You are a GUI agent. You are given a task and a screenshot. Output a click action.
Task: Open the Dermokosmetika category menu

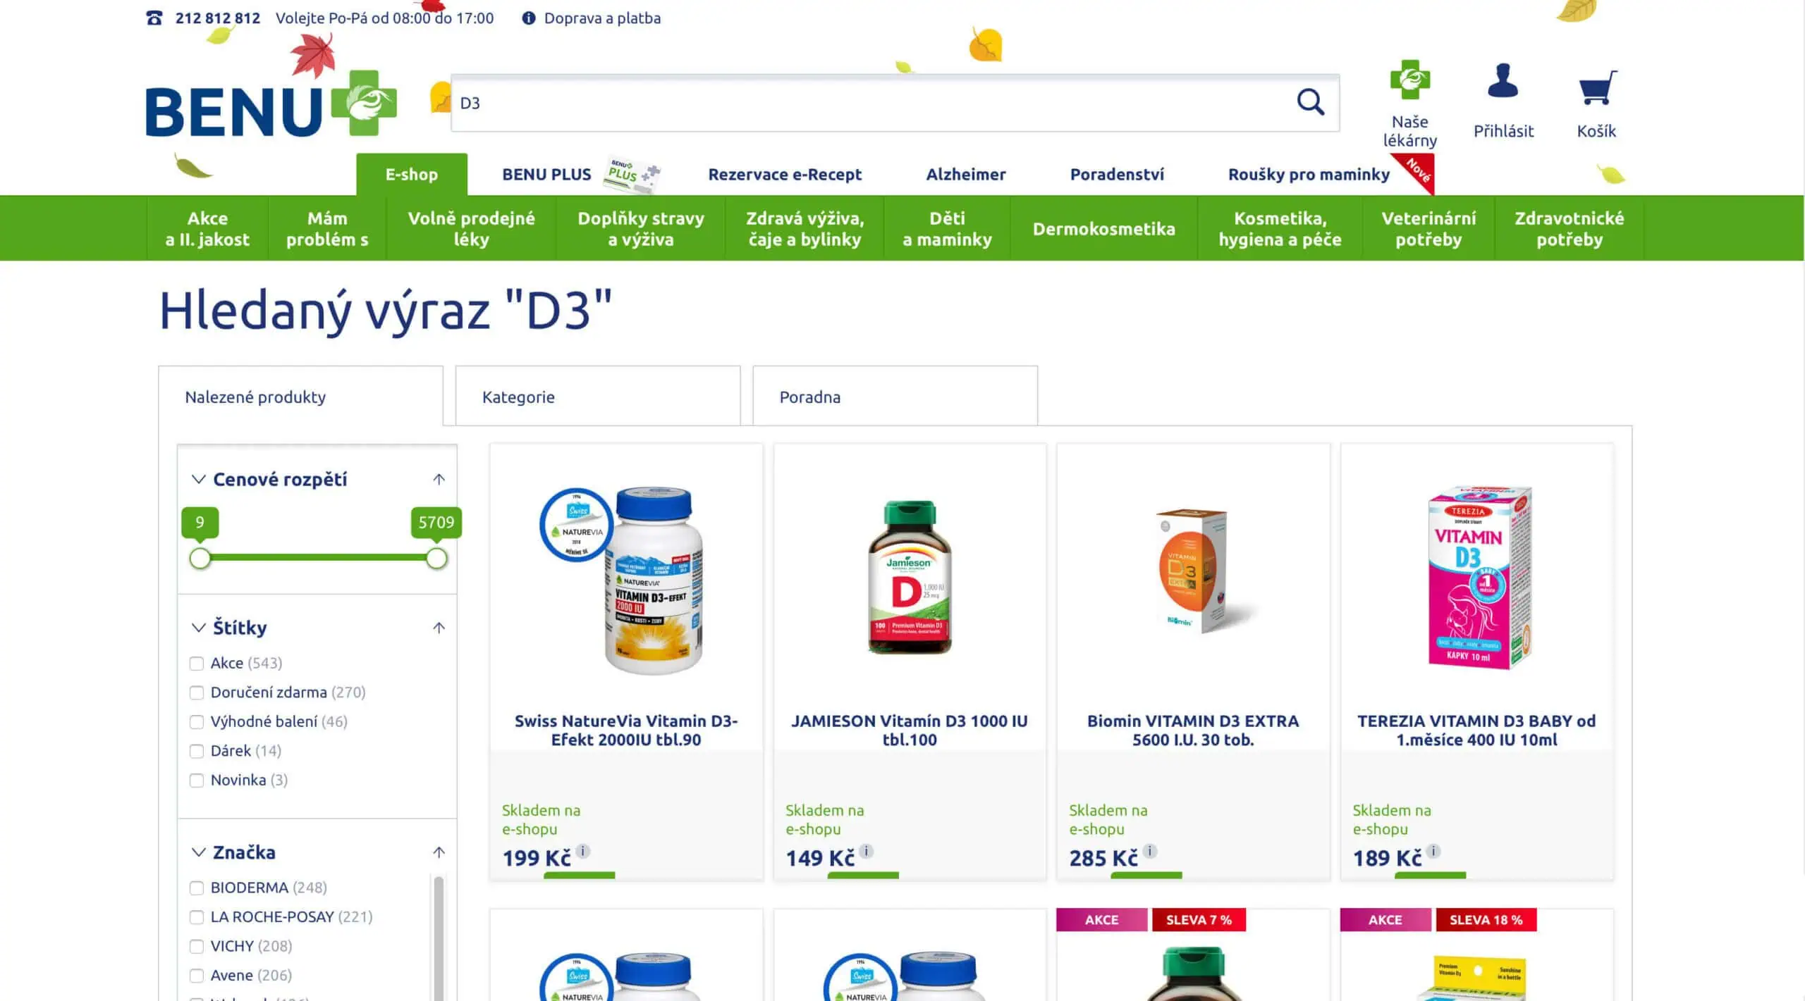coord(1104,228)
